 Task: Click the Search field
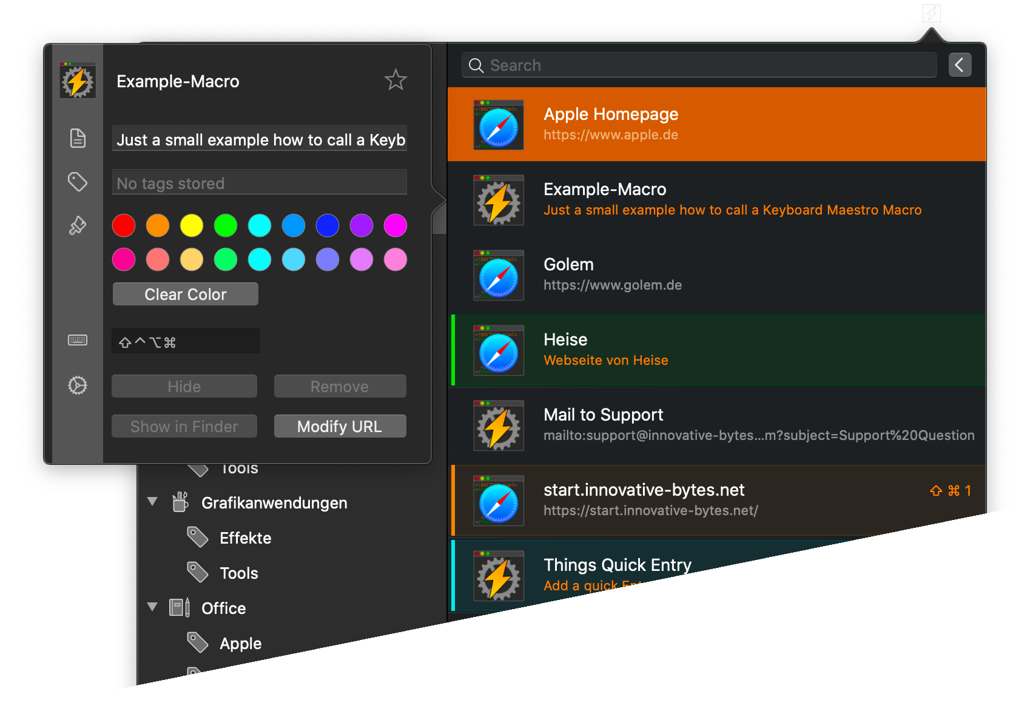(x=699, y=65)
